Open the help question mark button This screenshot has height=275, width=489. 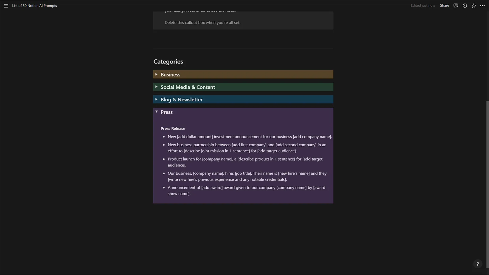coord(478,264)
